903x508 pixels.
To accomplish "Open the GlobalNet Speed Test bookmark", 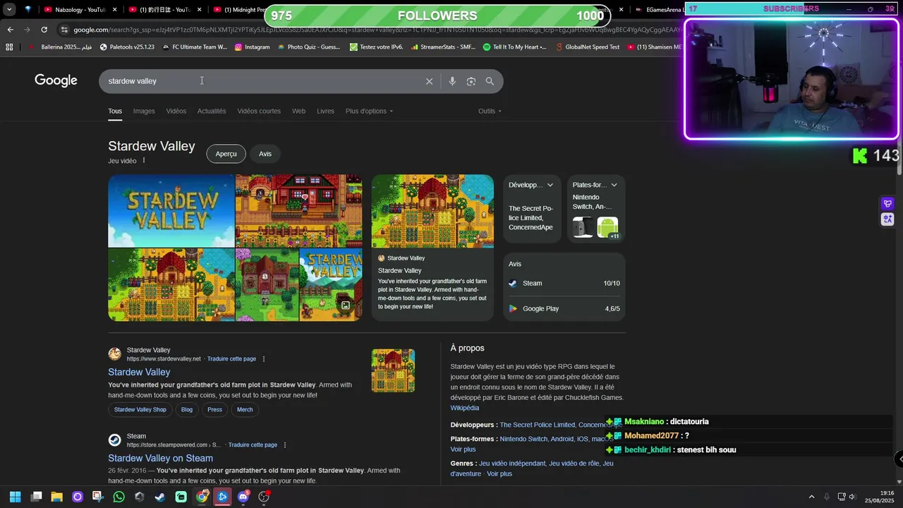I will (587, 47).
